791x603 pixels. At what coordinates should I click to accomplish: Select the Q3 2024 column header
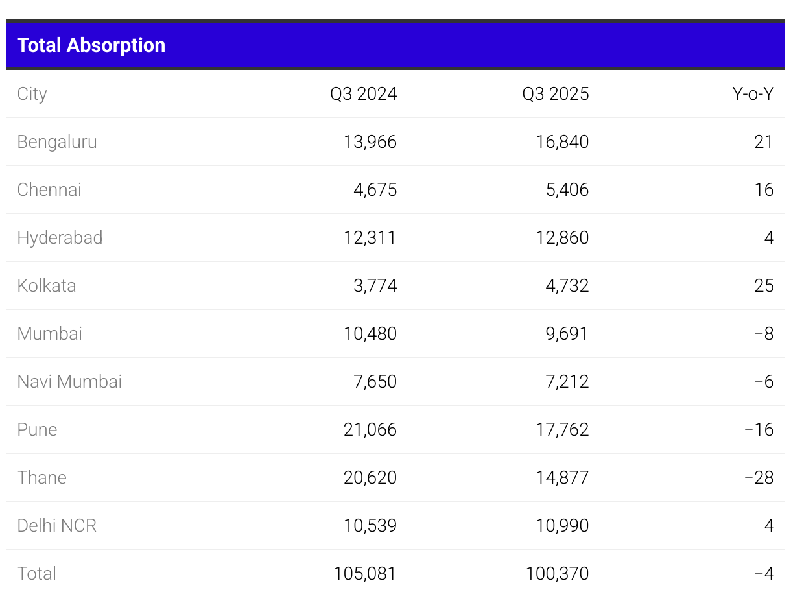click(x=363, y=94)
